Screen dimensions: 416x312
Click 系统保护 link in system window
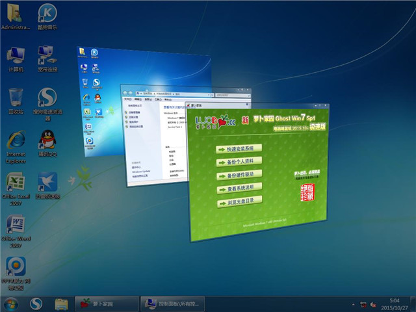(134, 122)
